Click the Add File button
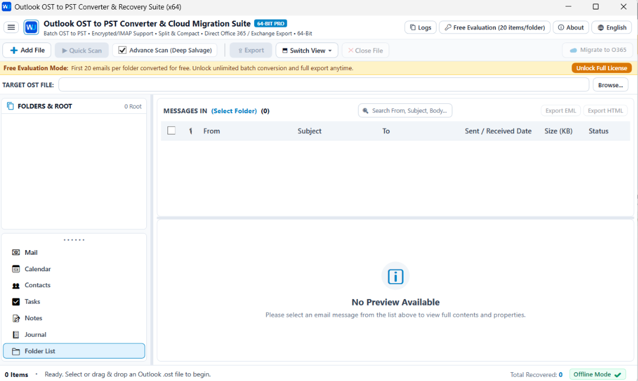 pyautogui.click(x=27, y=50)
